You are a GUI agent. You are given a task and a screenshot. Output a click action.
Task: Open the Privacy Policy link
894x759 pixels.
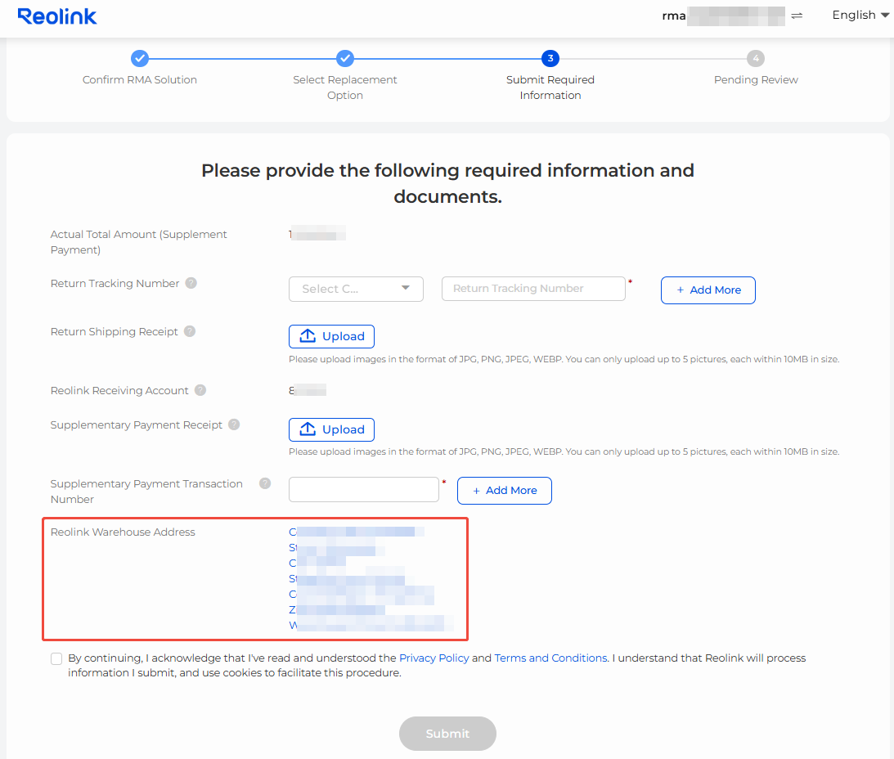click(x=434, y=658)
